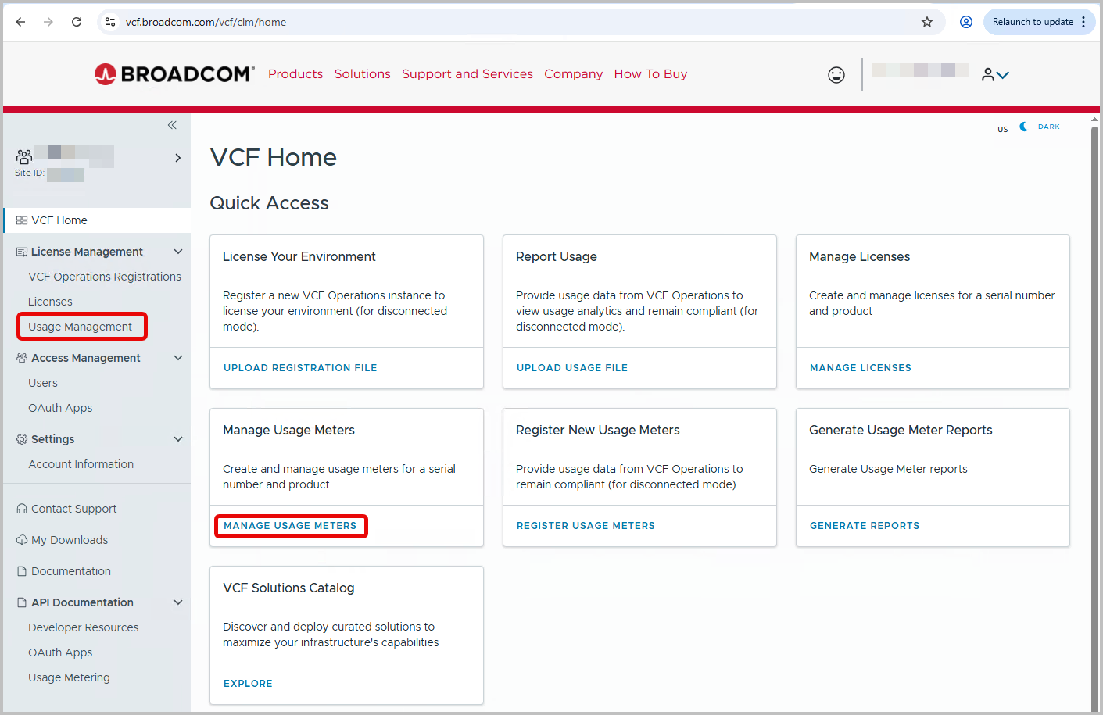Click Register Usage Meters button
The width and height of the screenshot is (1103, 715).
[x=586, y=526]
